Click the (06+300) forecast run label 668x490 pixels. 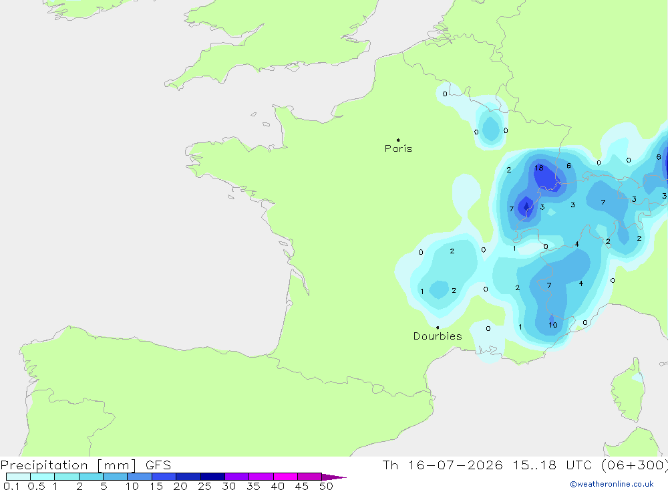pos(635,465)
